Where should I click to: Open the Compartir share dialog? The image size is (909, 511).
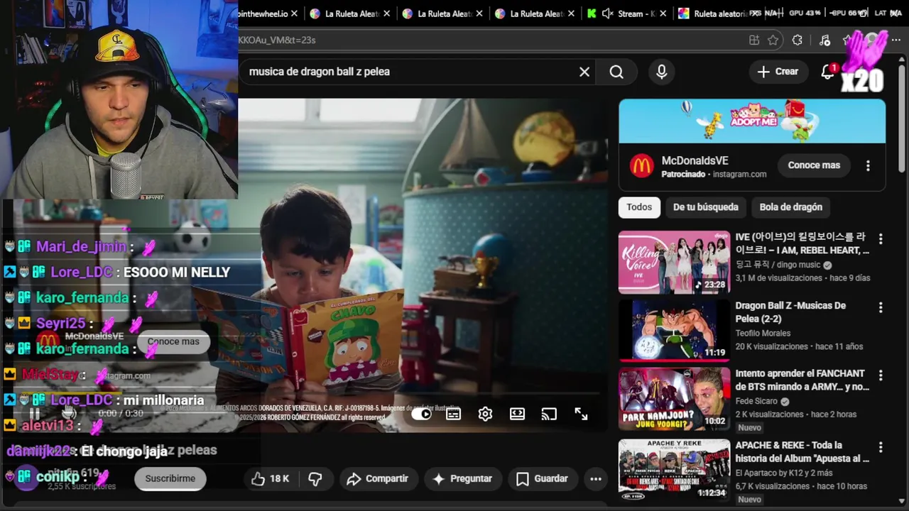377,479
